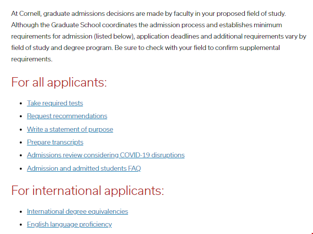
Task: Click the bullet beside Take required tests
Action: tap(21, 103)
